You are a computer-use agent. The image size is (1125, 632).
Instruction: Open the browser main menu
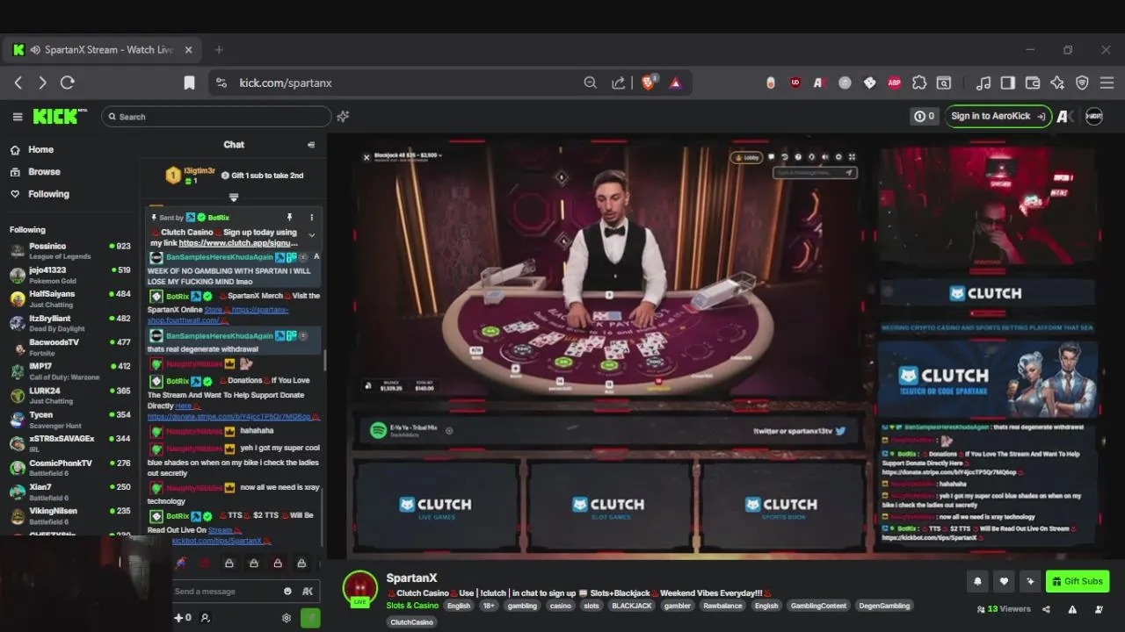click(1107, 83)
